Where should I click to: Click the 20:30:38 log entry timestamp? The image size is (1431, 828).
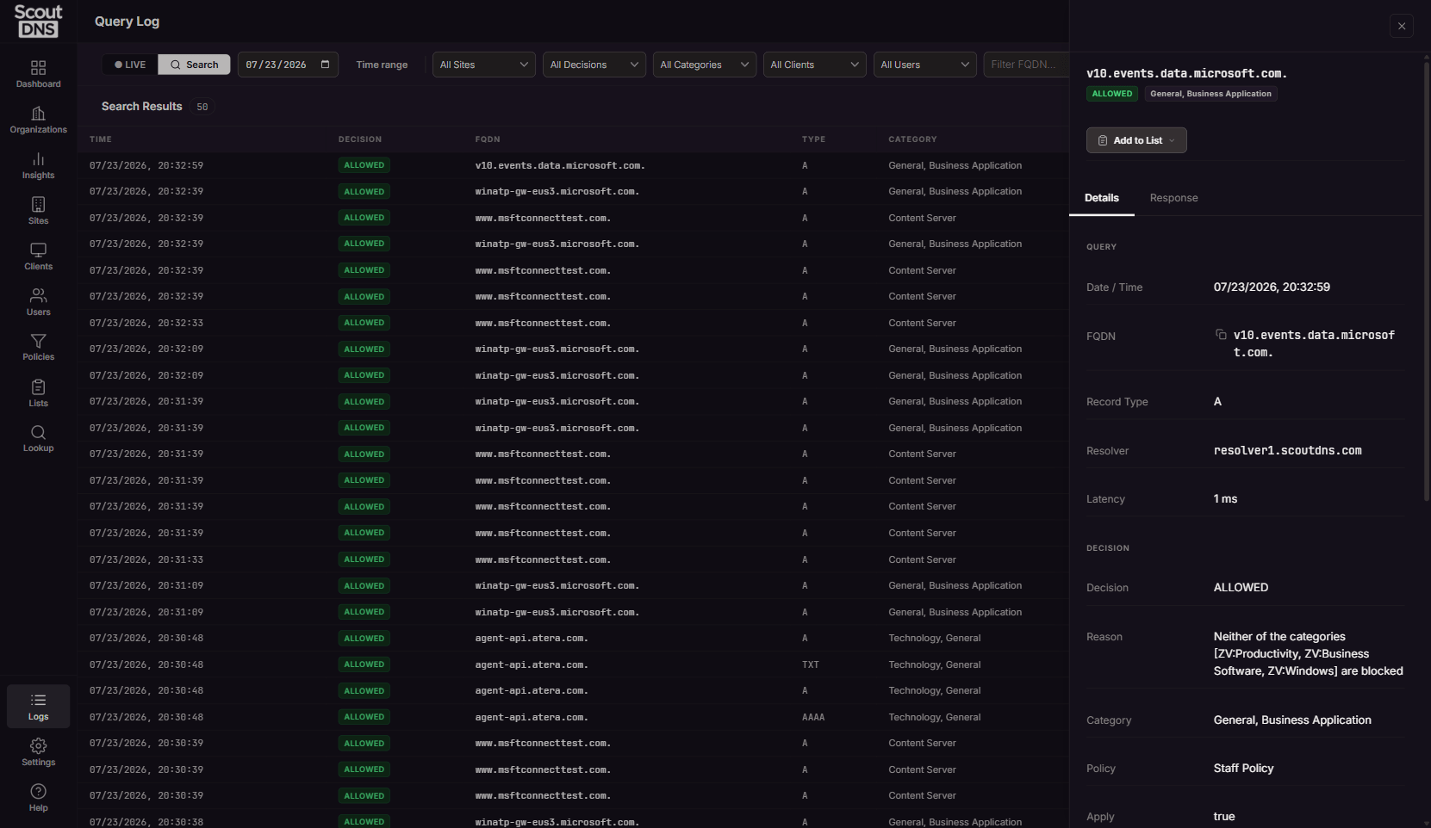pos(146,822)
